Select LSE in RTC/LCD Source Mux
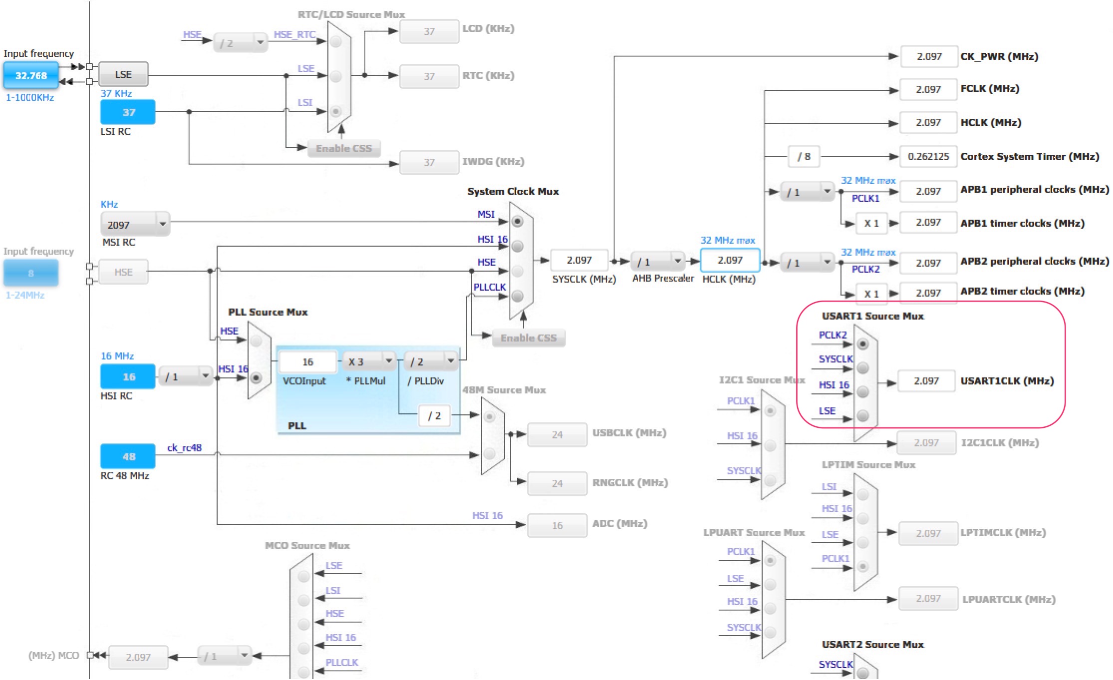This screenshot has height=680, width=1113. pos(336,76)
